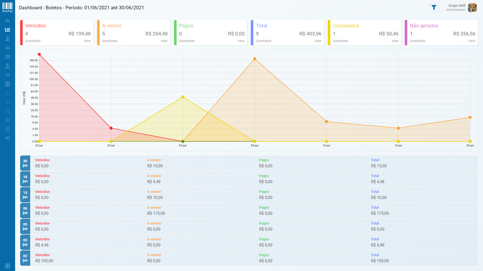Click the orange point at 15 jun
The height and width of the screenshot is (271, 483).
[327, 122]
